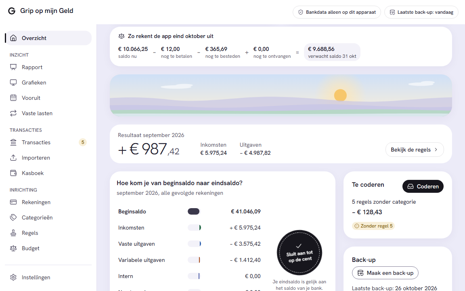Click the Grip op mijn Geld logo icon
465x291 pixels.
pos(12,11)
